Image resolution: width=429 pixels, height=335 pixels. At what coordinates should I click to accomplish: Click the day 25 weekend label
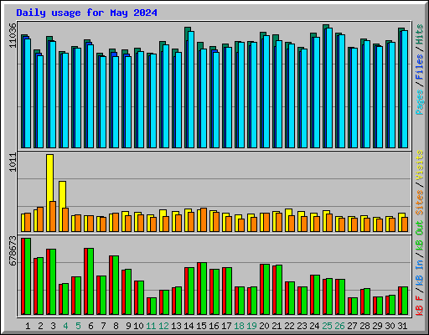pyautogui.click(x=327, y=326)
